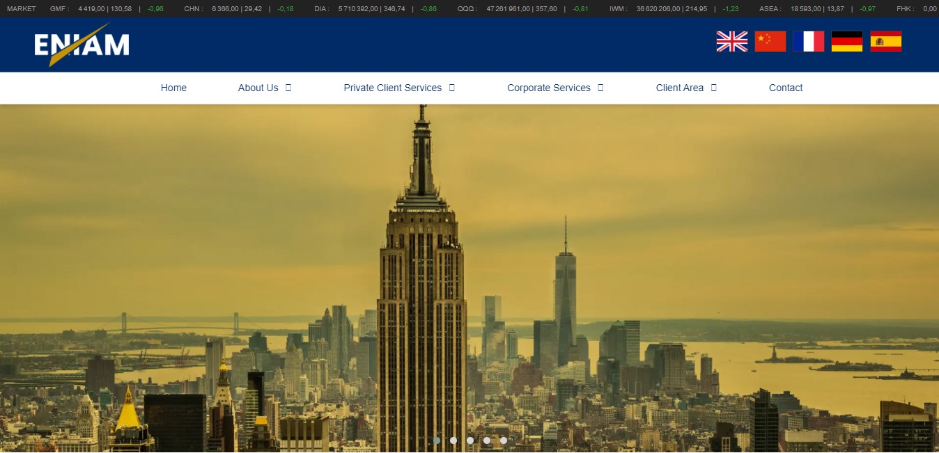Switch language with the UK flag
This screenshot has height=453, width=939.
point(731,42)
